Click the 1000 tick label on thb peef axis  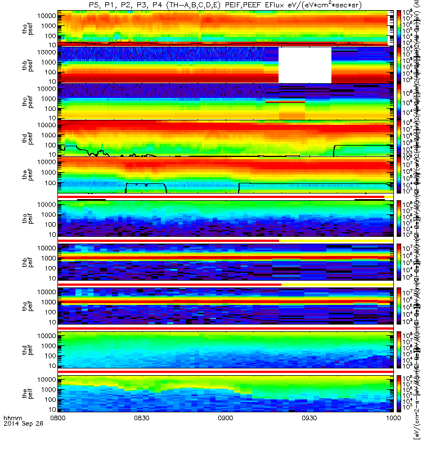48,62
